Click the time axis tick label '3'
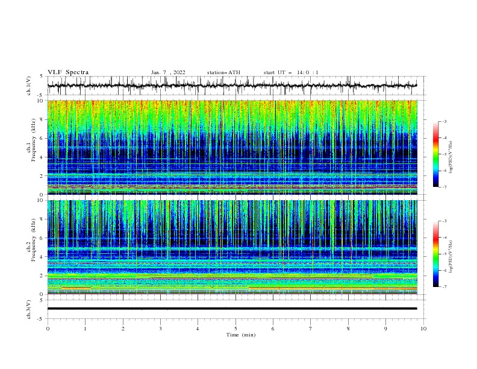The width and height of the screenshot is (477, 369). point(160,329)
